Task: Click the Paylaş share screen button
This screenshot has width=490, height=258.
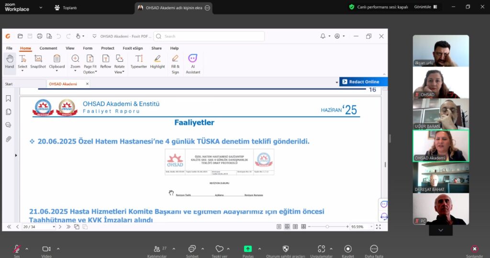Action: (248, 251)
